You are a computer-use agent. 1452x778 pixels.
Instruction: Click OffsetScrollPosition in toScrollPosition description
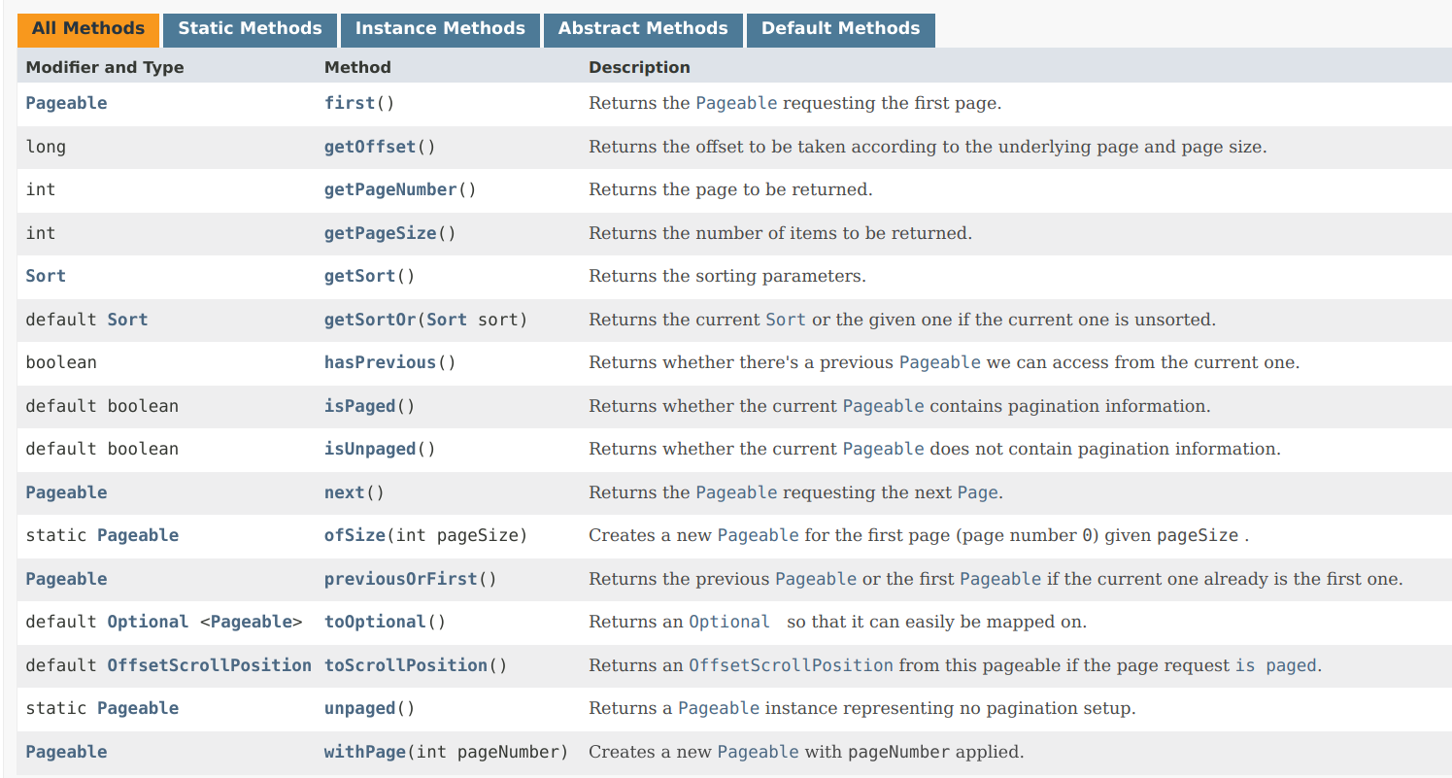coord(791,665)
